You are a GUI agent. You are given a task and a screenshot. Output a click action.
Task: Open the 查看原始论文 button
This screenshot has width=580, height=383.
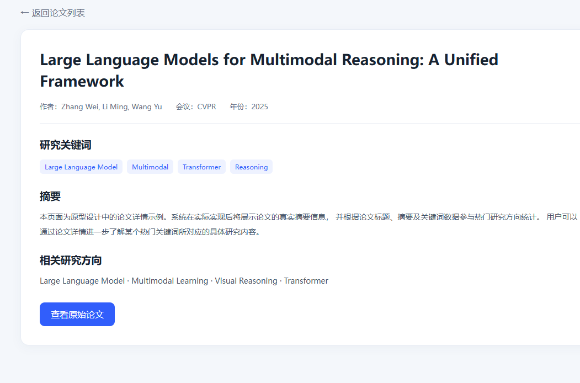pos(77,314)
